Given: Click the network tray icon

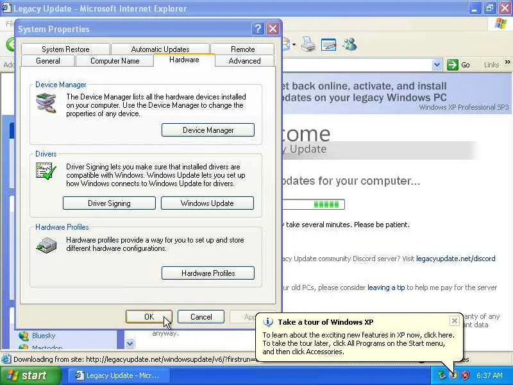Looking at the screenshot, I should pyautogui.click(x=442, y=375).
